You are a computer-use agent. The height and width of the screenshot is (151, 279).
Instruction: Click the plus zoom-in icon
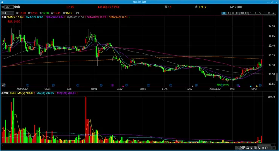click(x=274, y=148)
